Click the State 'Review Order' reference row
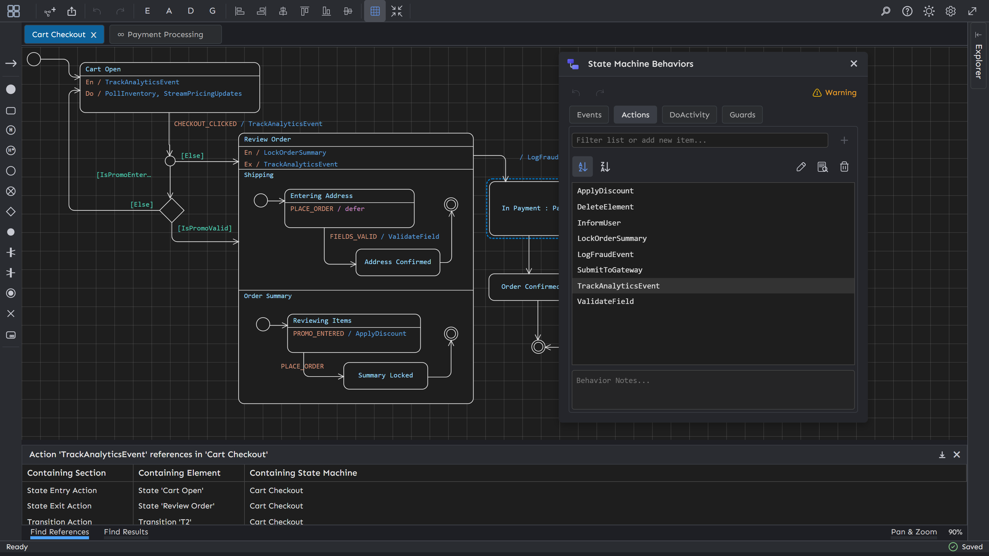Image resolution: width=989 pixels, height=556 pixels. tap(494, 506)
